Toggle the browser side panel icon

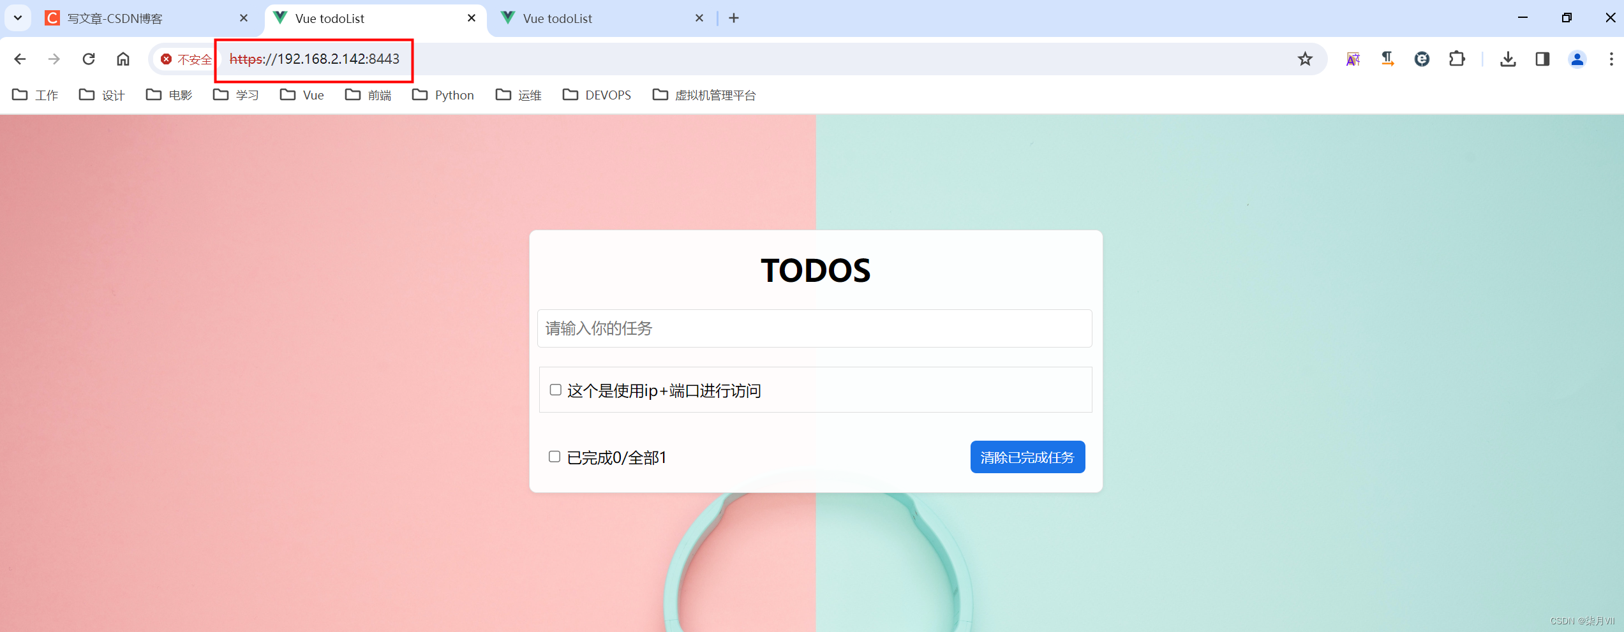click(x=1542, y=59)
